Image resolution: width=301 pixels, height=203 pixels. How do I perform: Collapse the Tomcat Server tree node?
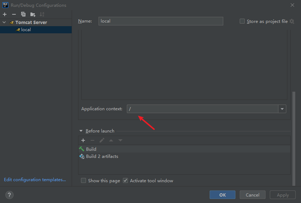click(4, 23)
